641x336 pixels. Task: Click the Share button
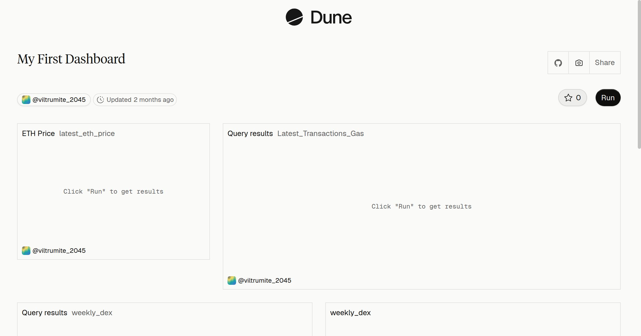605,63
